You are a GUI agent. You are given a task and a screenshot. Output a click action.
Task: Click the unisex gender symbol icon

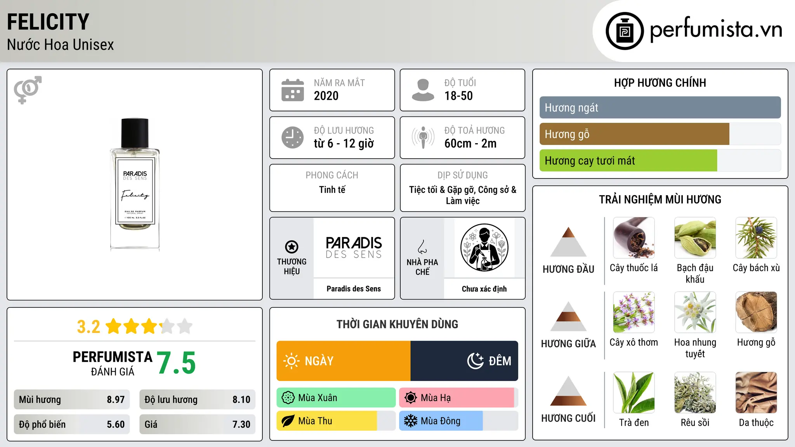(28, 90)
